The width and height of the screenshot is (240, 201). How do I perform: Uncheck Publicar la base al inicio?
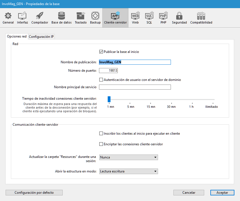pyautogui.click(x=101, y=52)
